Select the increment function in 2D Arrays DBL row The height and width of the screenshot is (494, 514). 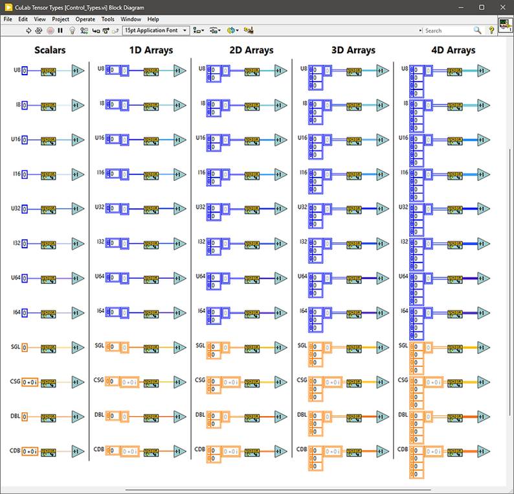(281, 417)
